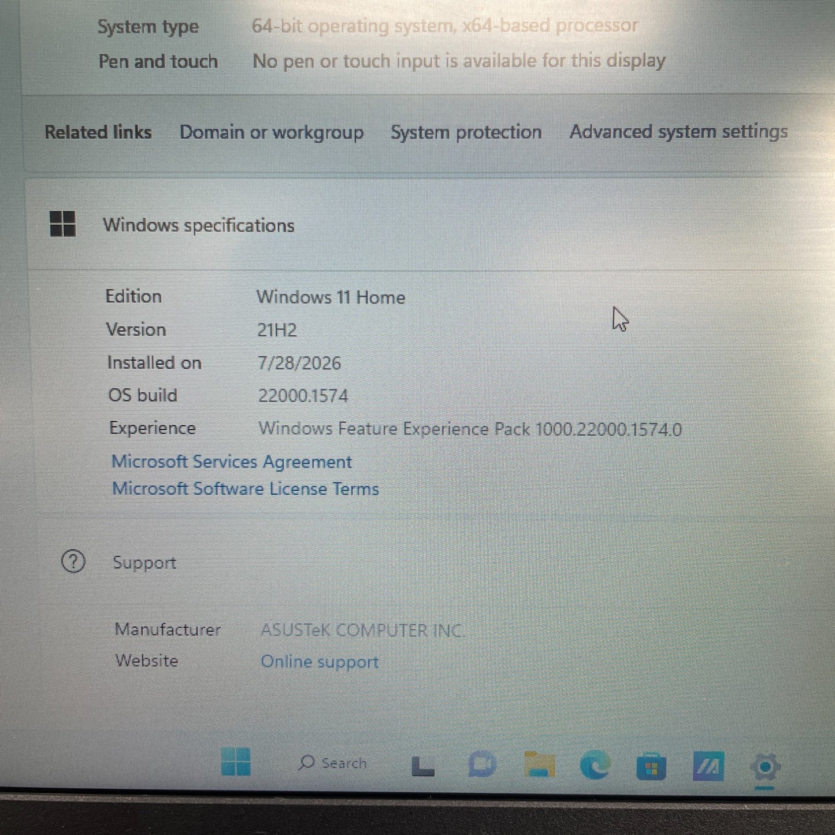Image resolution: width=835 pixels, height=835 pixels.
Task: Open the Windows Start menu
Action: (x=236, y=762)
